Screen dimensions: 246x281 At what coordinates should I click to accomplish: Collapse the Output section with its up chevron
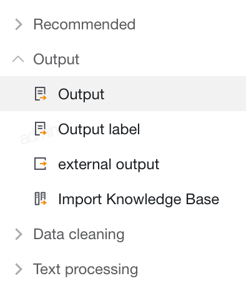18,59
